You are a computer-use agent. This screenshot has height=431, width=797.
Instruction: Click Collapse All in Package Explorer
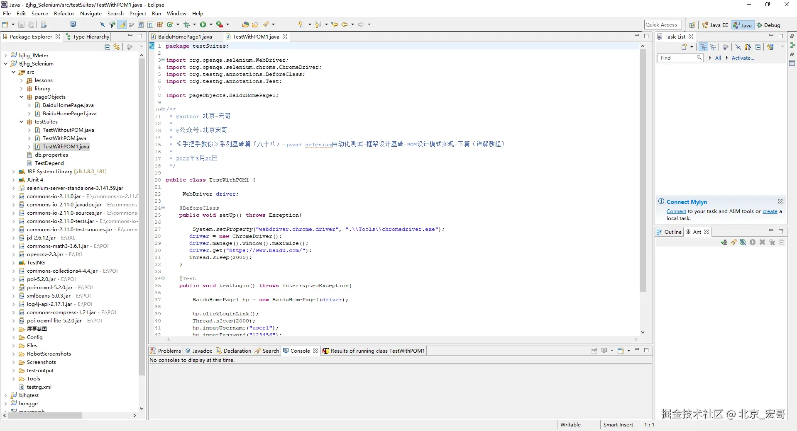(x=108, y=47)
